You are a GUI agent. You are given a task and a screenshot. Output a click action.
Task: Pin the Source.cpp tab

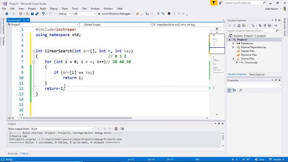24,20
